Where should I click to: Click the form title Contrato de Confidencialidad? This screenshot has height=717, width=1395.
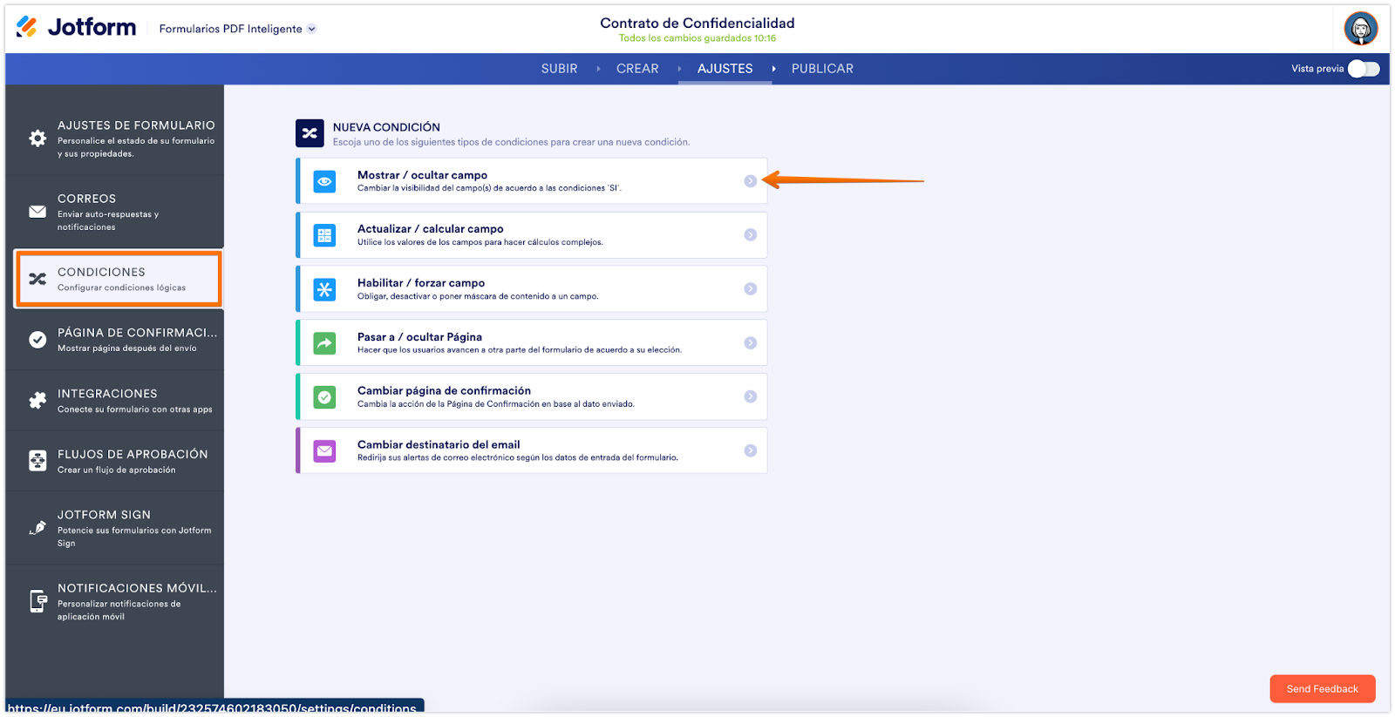pyautogui.click(x=697, y=23)
